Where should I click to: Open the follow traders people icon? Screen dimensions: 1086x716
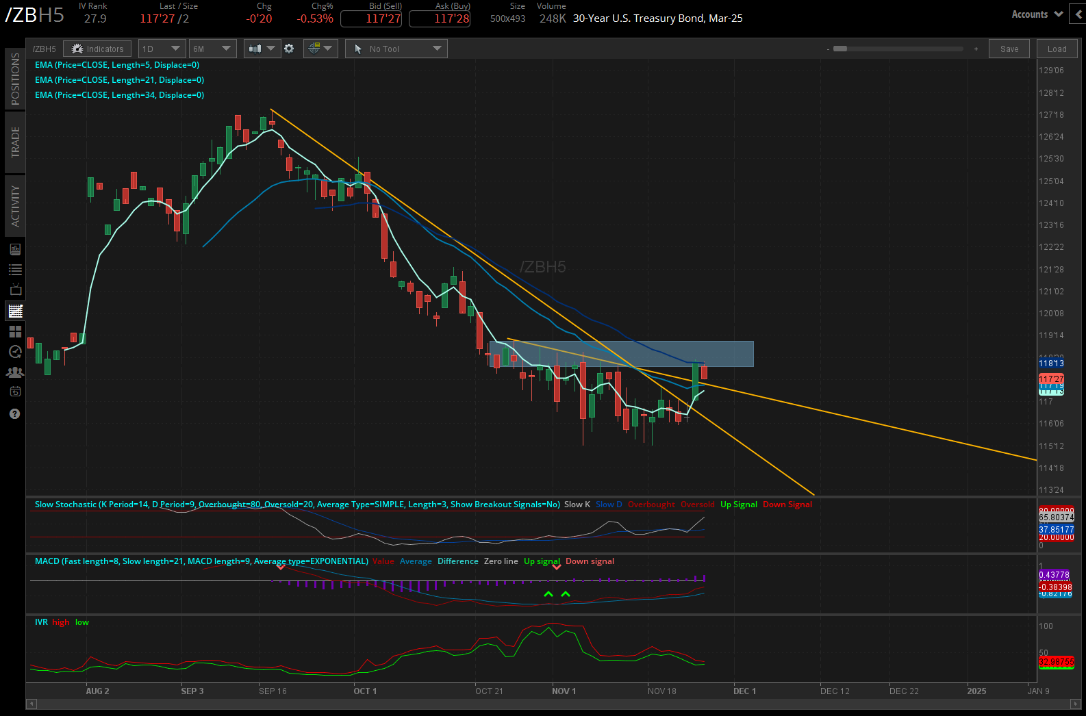(15, 372)
